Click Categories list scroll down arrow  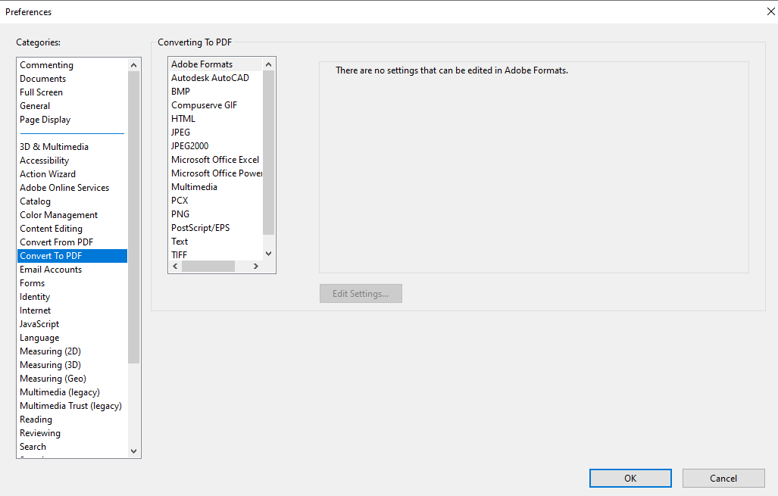(x=133, y=451)
